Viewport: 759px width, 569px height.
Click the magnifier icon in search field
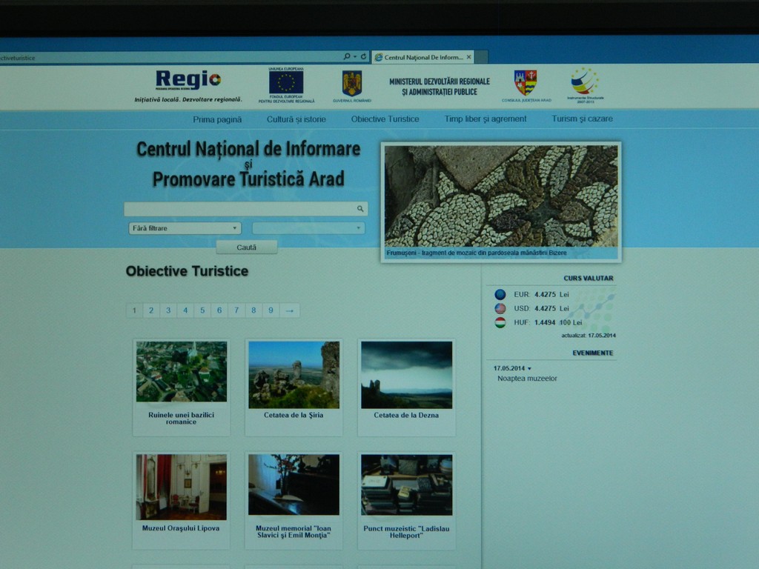(360, 209)
